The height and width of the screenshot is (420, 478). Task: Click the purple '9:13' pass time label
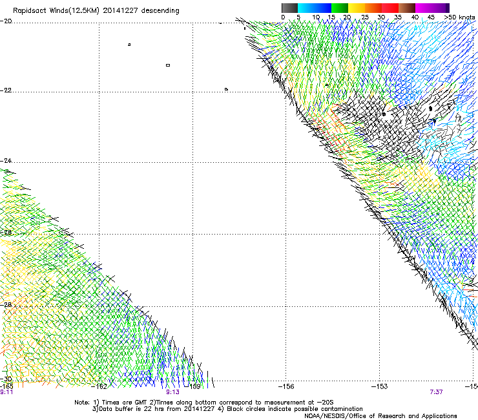point(172,392)
